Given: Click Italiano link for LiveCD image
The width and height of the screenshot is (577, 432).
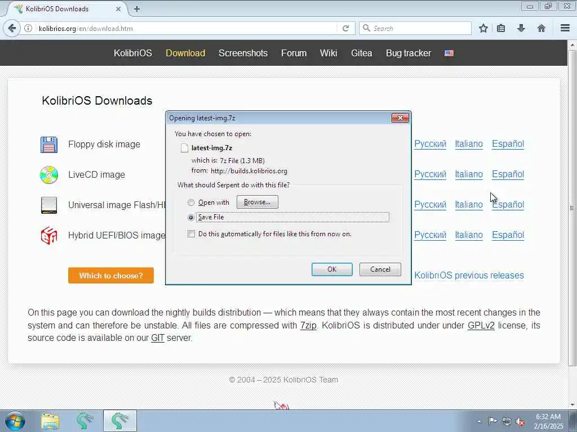Looking at the screenshot, I should [x=469, y=174].
